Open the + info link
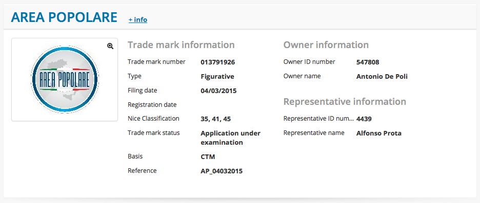480x203 pixels. coord(138,20)
